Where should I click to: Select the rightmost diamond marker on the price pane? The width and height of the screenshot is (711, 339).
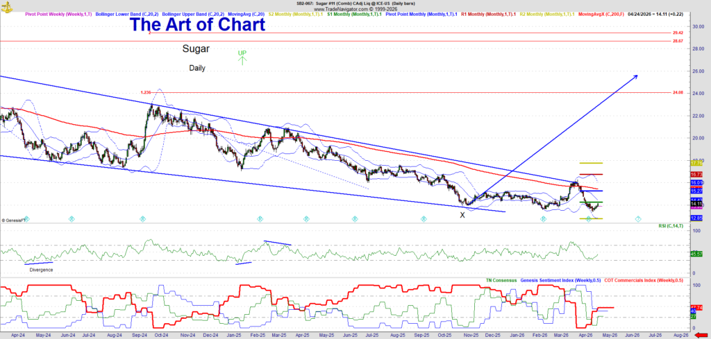pyautogui.click(x=637, y=218)
